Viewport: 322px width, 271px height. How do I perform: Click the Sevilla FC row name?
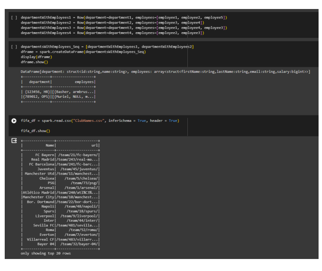pos(44,225)
